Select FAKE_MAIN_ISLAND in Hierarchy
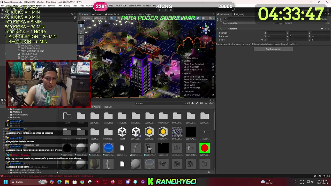Screen dimensions: 331x186 coord(31,46)
